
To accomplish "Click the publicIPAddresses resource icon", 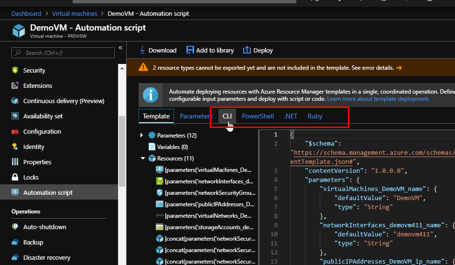I will point(160,204).
